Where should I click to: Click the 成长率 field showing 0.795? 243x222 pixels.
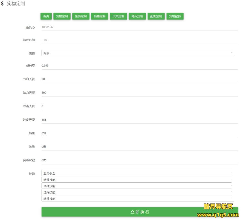point(139,66)
